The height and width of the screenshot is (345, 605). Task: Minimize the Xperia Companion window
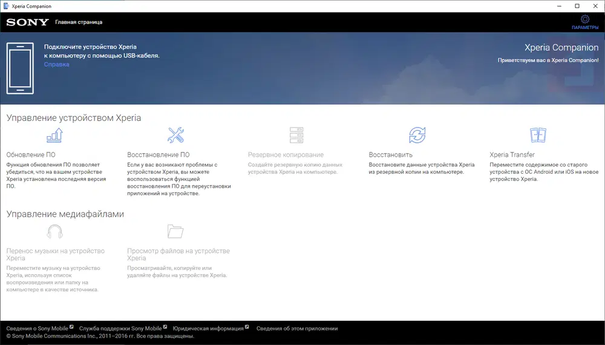(560, 6)
